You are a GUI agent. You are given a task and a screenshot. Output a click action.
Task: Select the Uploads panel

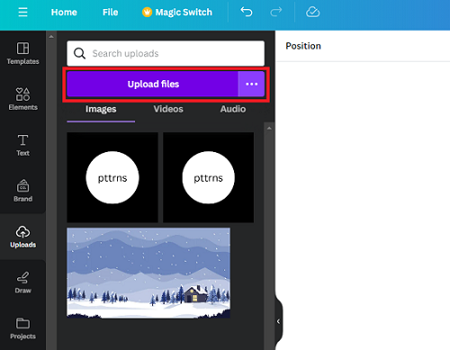pos(22,237)
